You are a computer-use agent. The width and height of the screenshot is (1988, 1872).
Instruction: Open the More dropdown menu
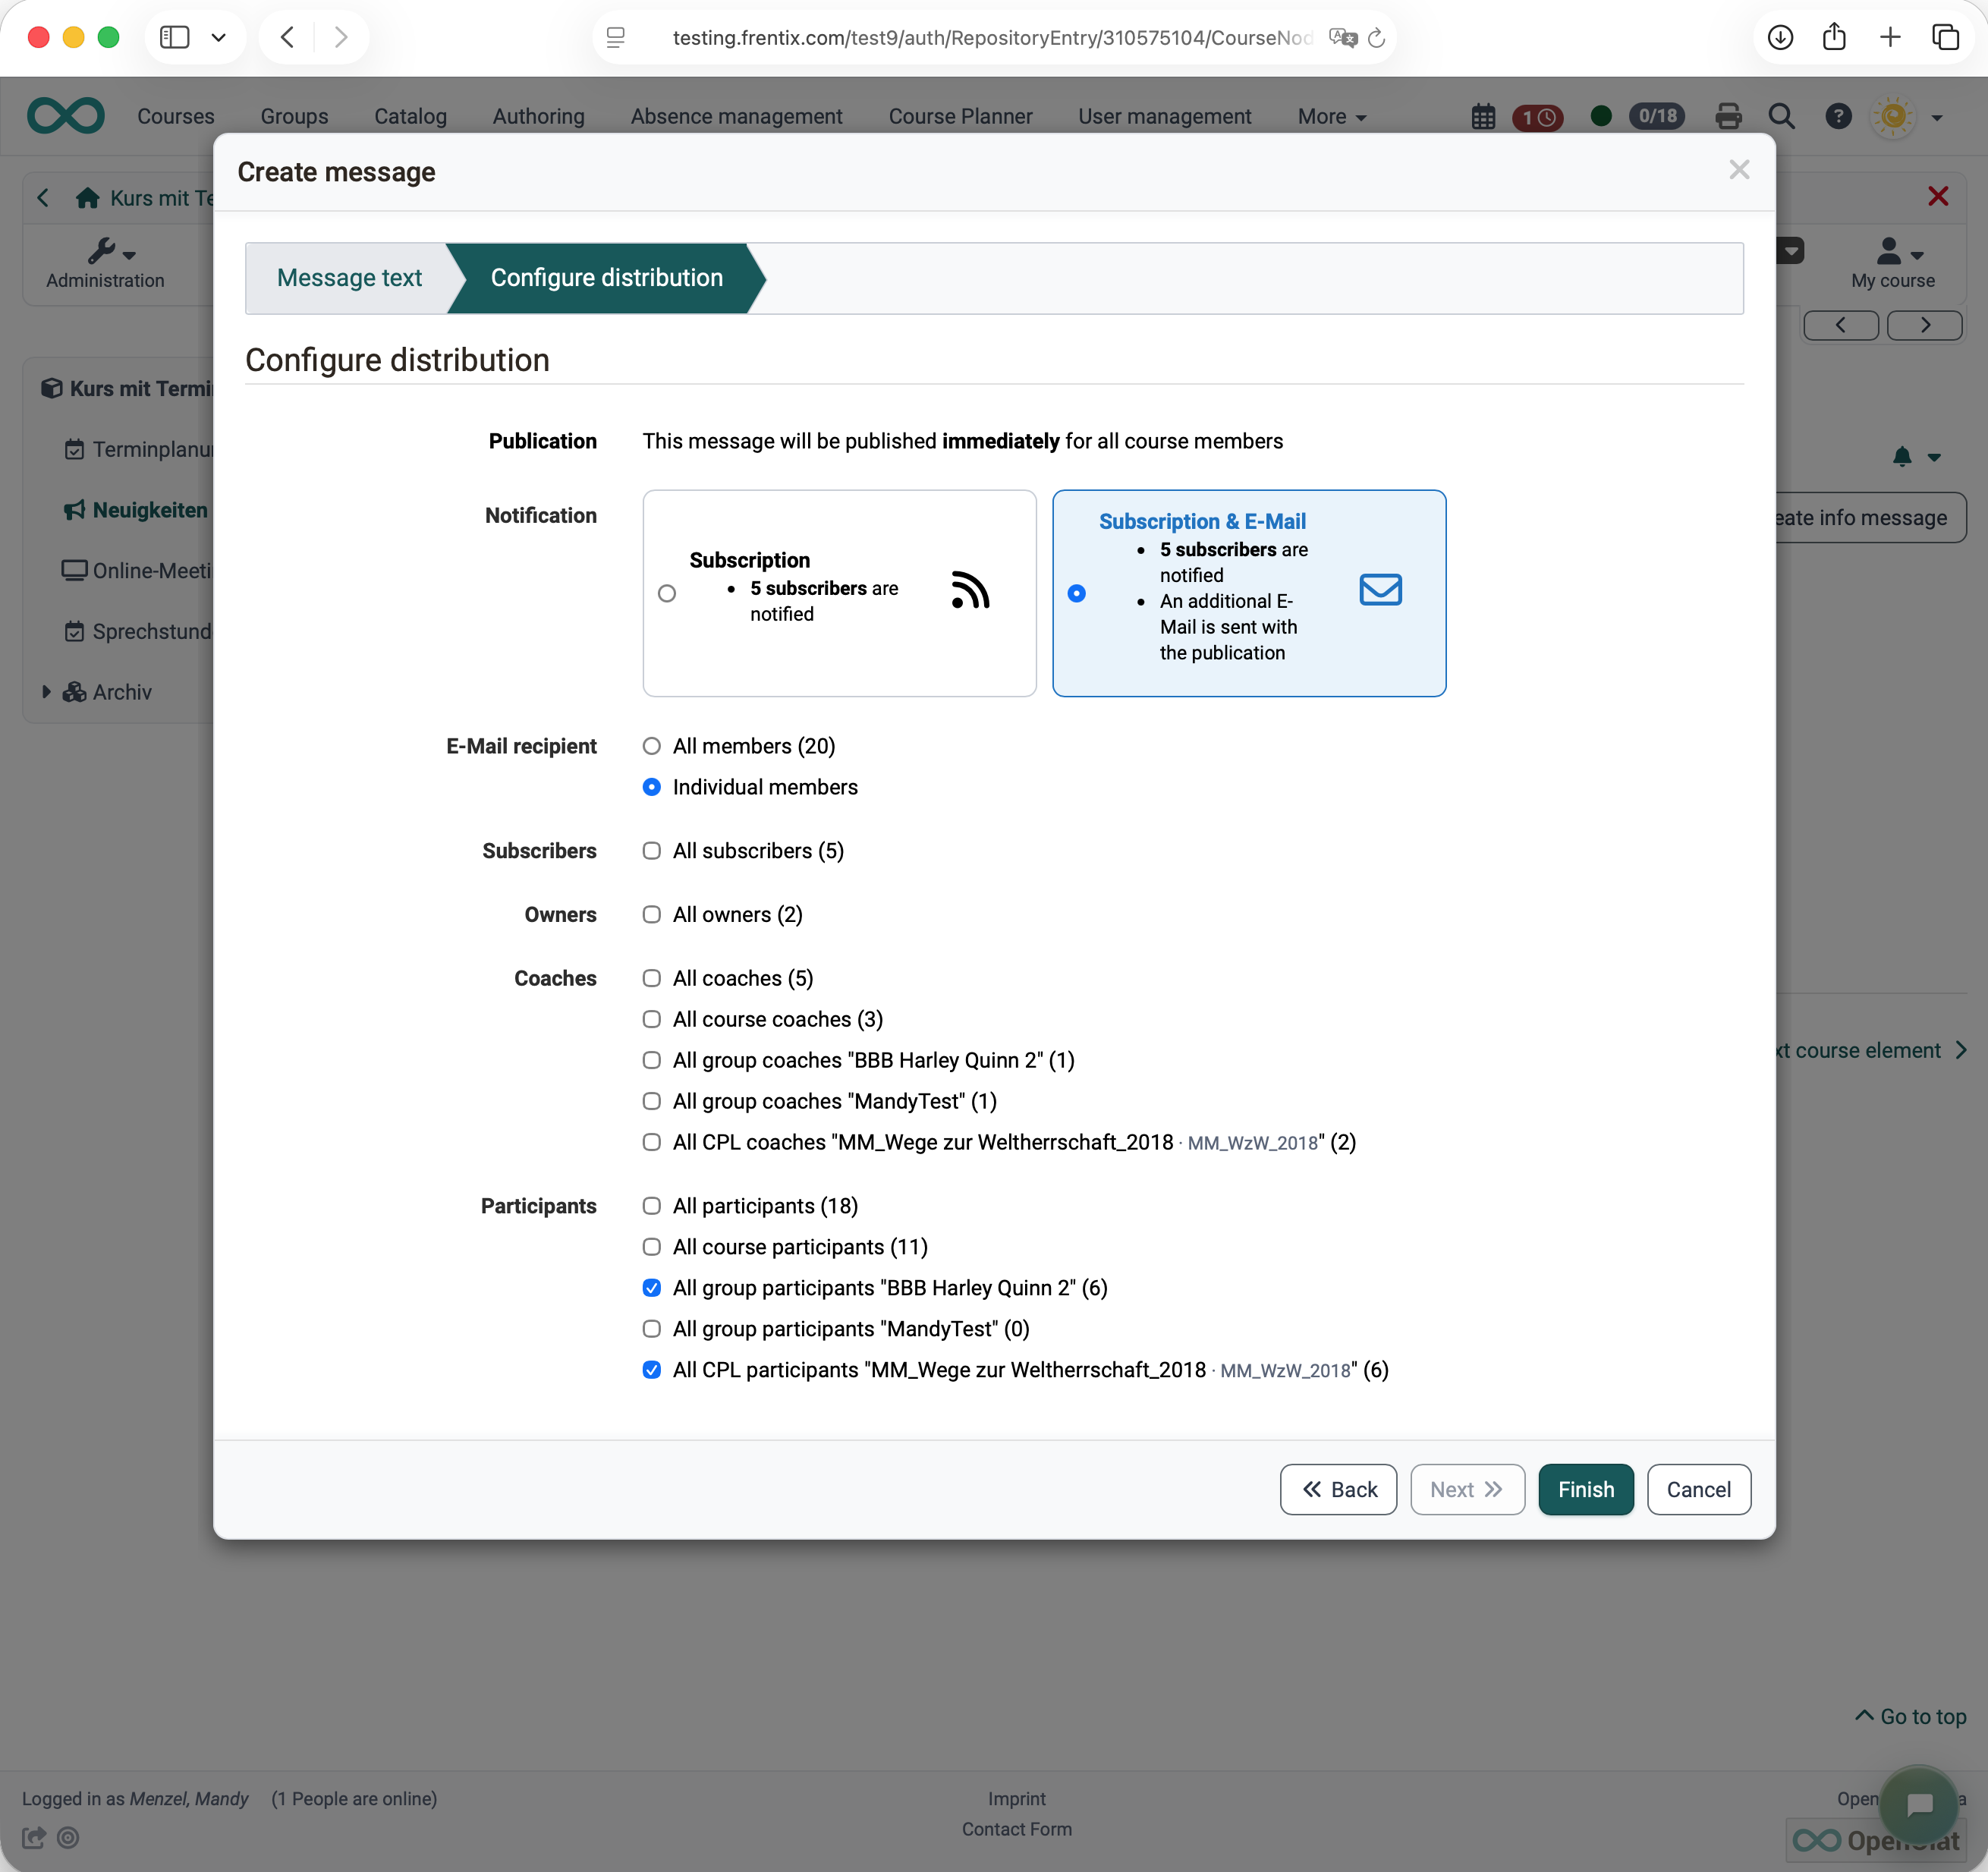click(1331, 117)
